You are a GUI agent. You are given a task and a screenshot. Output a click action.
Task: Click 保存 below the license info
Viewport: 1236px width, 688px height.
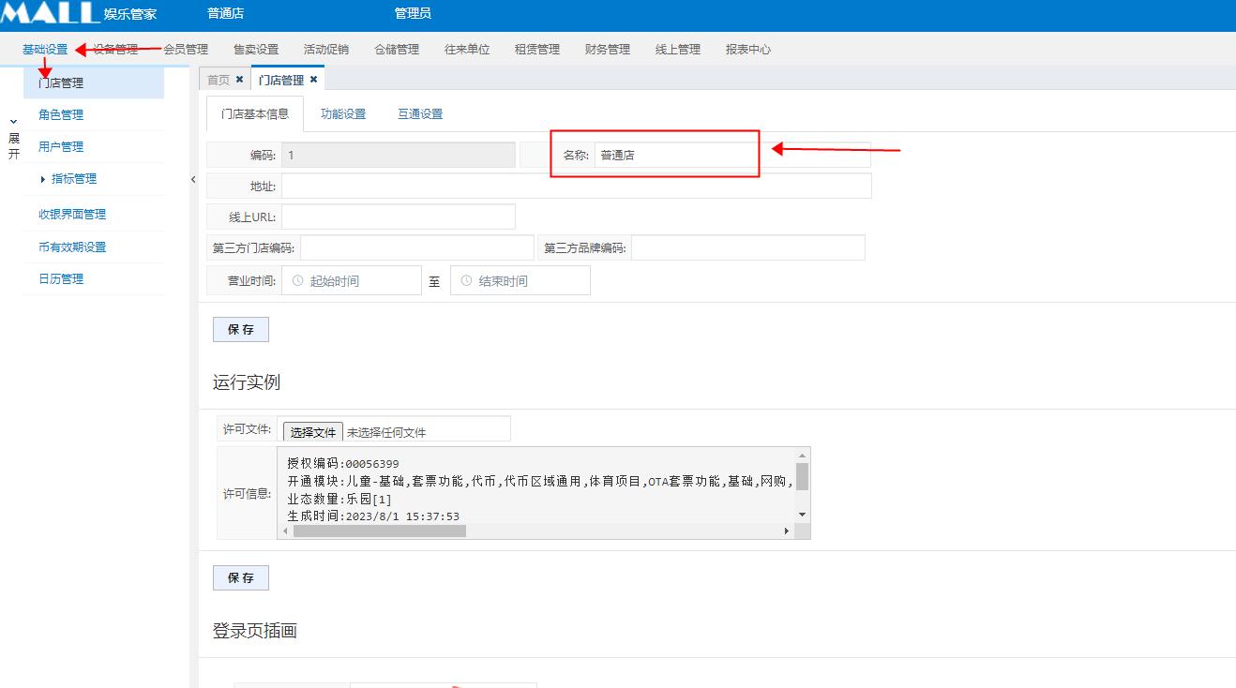click(x=241, y=578)
